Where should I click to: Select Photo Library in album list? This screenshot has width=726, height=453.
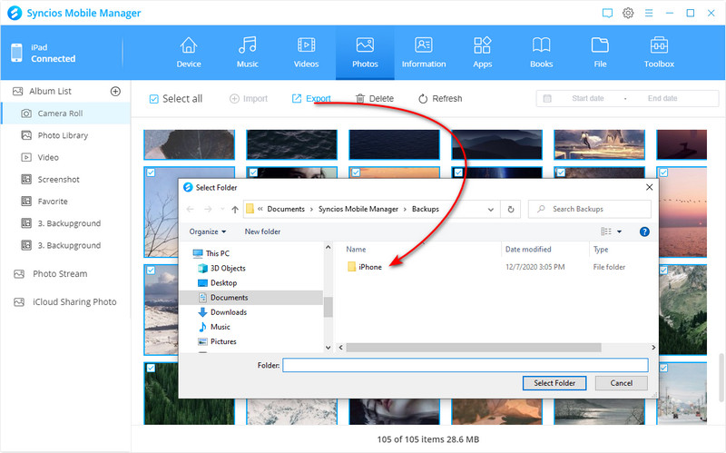click(x=63, y=135)
